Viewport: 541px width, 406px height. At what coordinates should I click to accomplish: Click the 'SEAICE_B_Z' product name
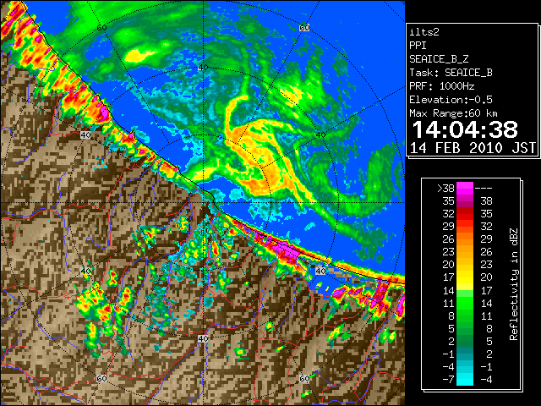(439, 59)
